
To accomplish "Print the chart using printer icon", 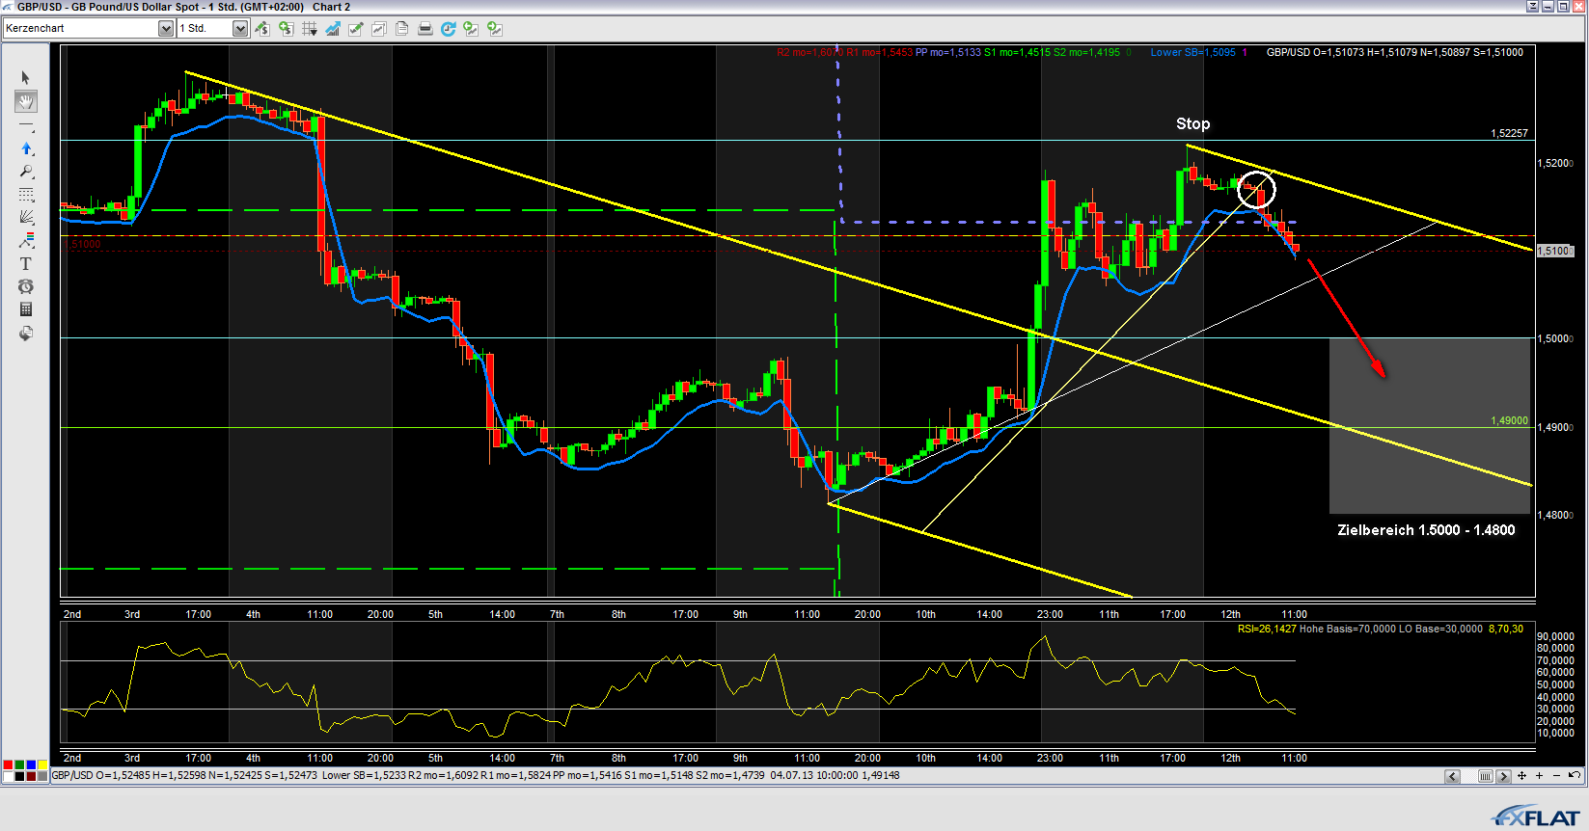I will point(425,29).
